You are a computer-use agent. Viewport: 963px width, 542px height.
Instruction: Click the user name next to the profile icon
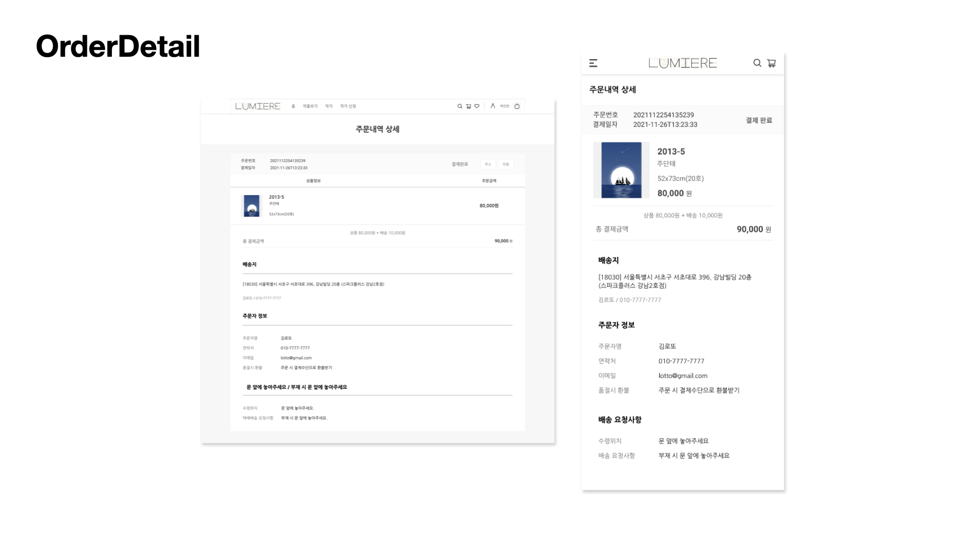(505, 106)
